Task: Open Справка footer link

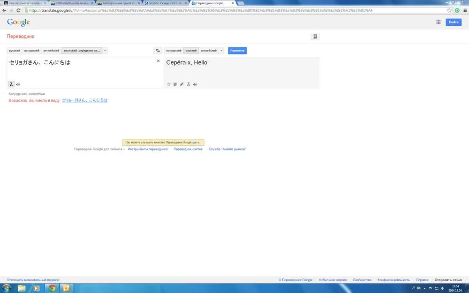Action: (x=423, y=280)
